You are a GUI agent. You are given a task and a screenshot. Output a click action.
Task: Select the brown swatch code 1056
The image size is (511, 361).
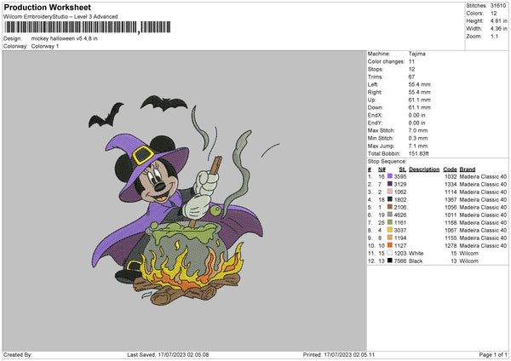(x=390, y=207)
